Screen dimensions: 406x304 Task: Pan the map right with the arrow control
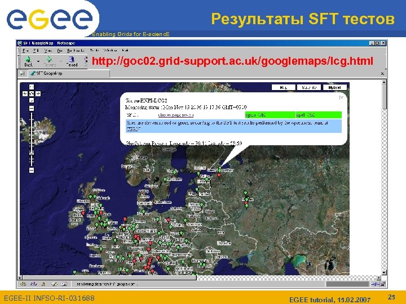tap(38, 93)
